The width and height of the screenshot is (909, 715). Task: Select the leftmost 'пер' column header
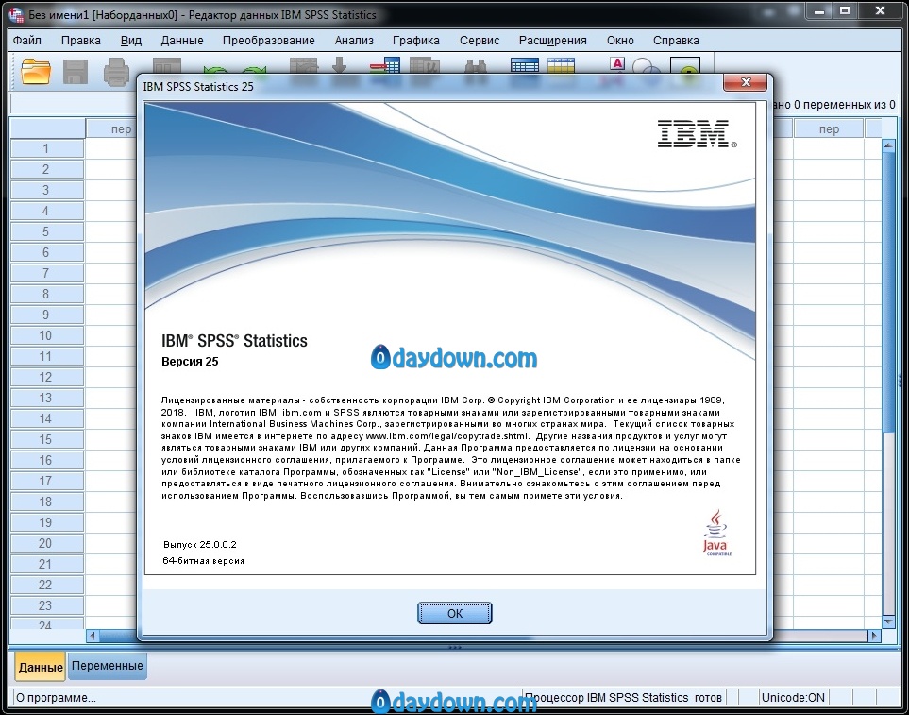(x=111, y=128)
